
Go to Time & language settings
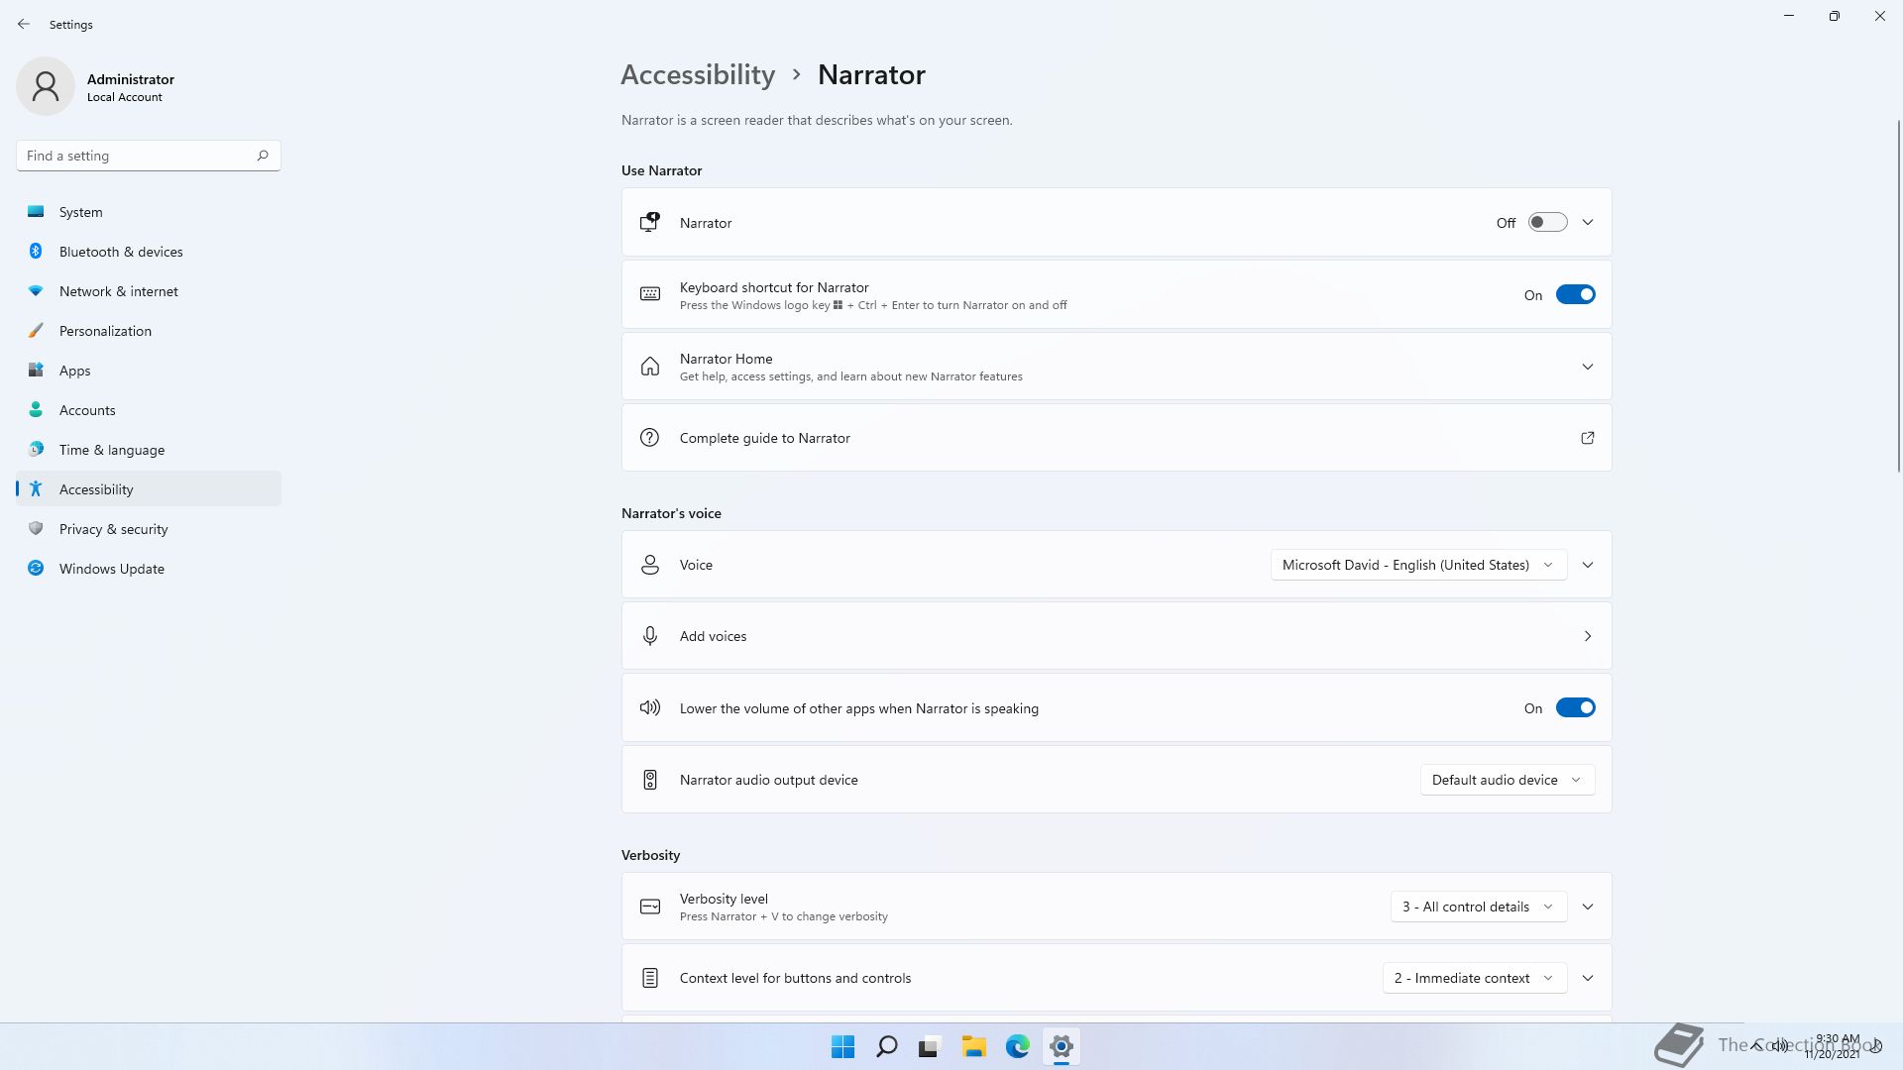click(x=149, y=450)
